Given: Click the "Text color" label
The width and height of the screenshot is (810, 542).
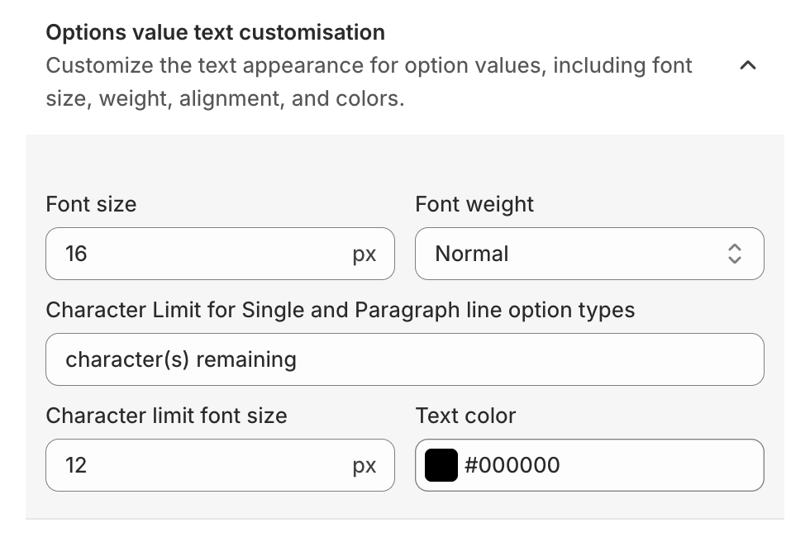Looking at the screenshot, I should click(x=465, y=415).
